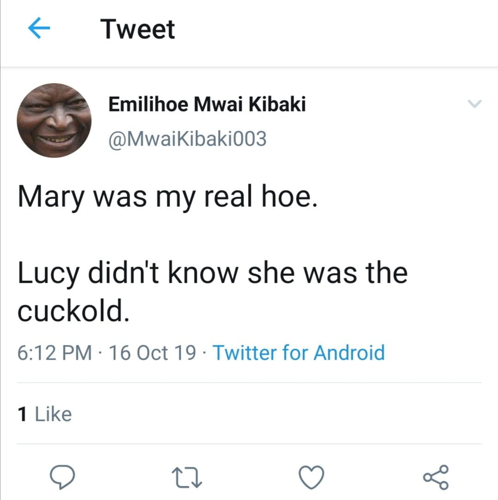This screenshot has height=500, width=498.
Task: View the 1 Like list
Action: coord(45,414)
